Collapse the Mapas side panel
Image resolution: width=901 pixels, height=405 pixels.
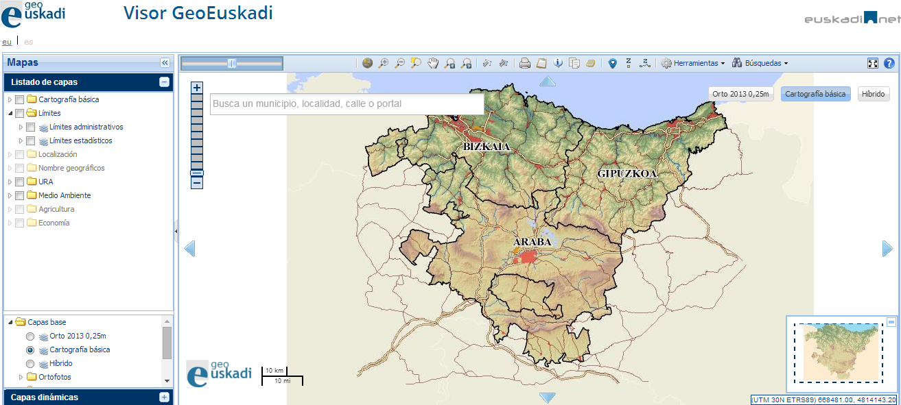165,62
